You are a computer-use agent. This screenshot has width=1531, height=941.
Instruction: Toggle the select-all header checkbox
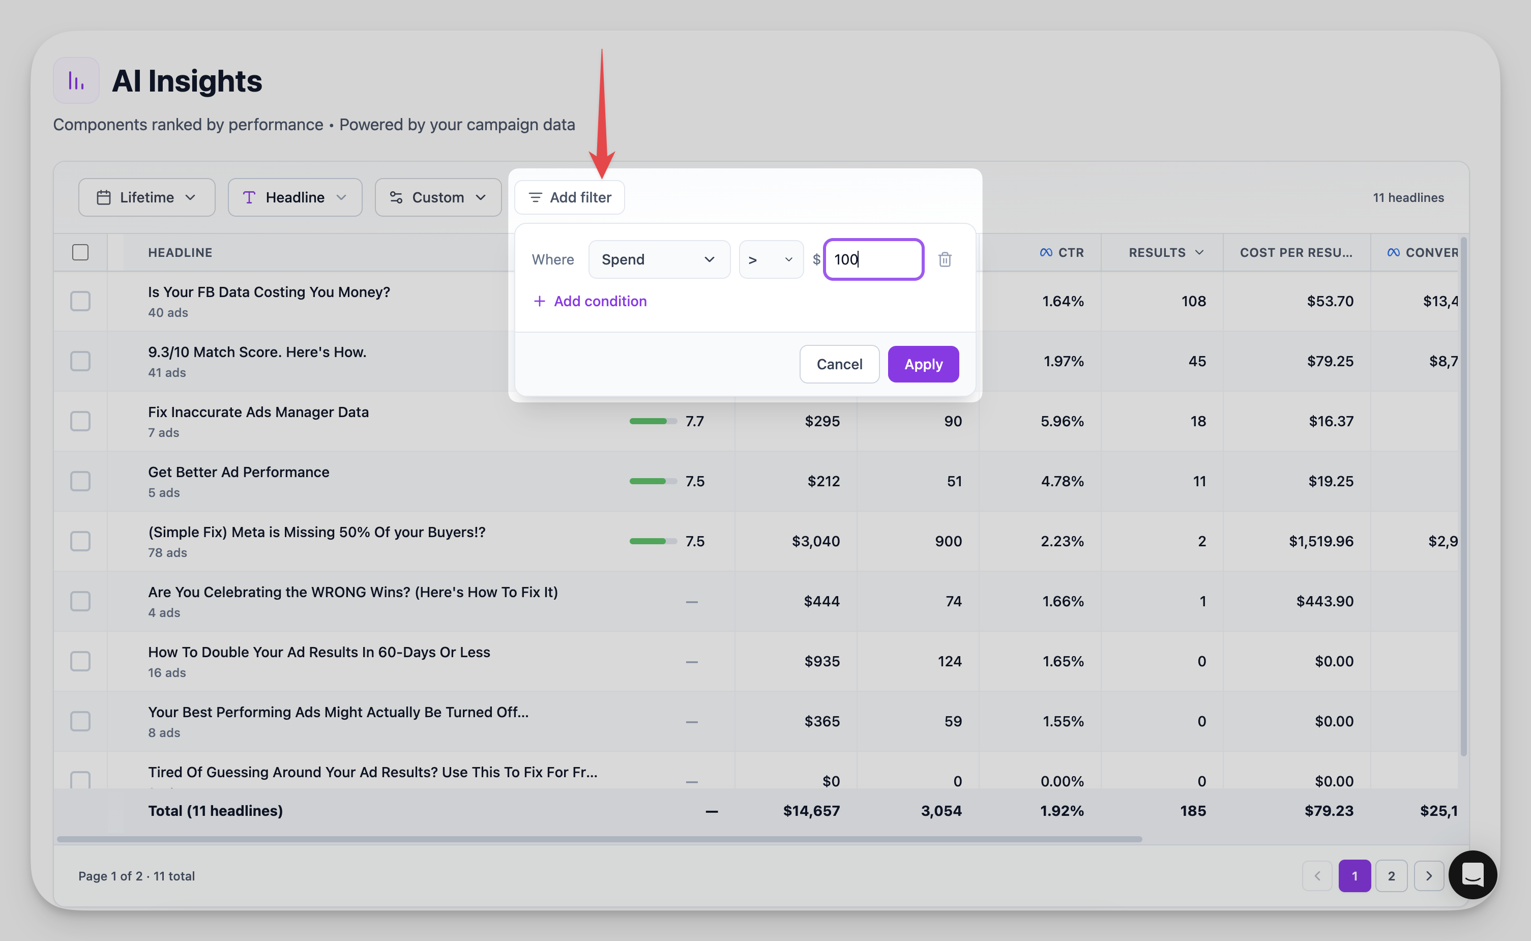coord(80,253)
